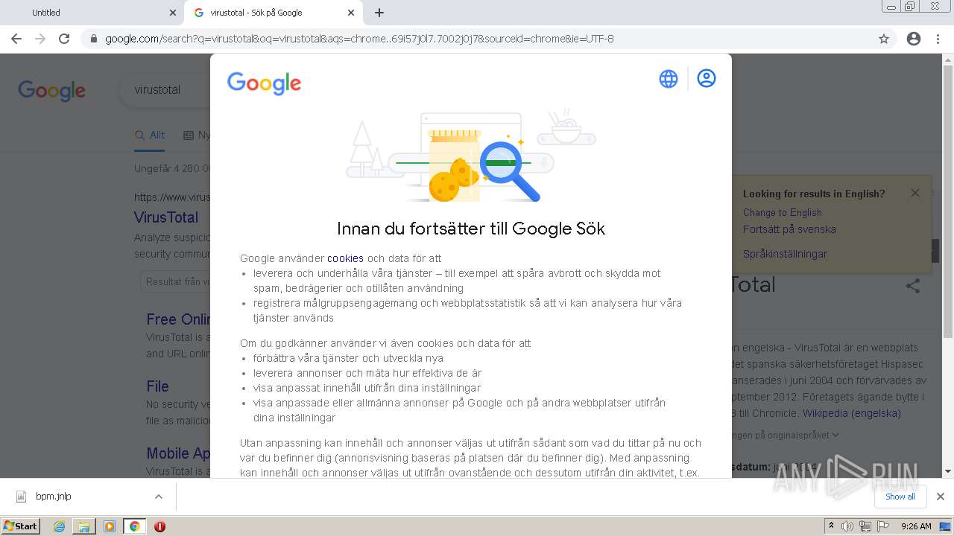The image size is (954, 536).
Task: Open new tab with plus button
Action: (379, 13)
